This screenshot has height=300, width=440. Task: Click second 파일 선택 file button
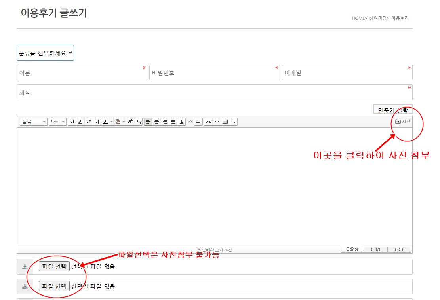tap(54, 286)
